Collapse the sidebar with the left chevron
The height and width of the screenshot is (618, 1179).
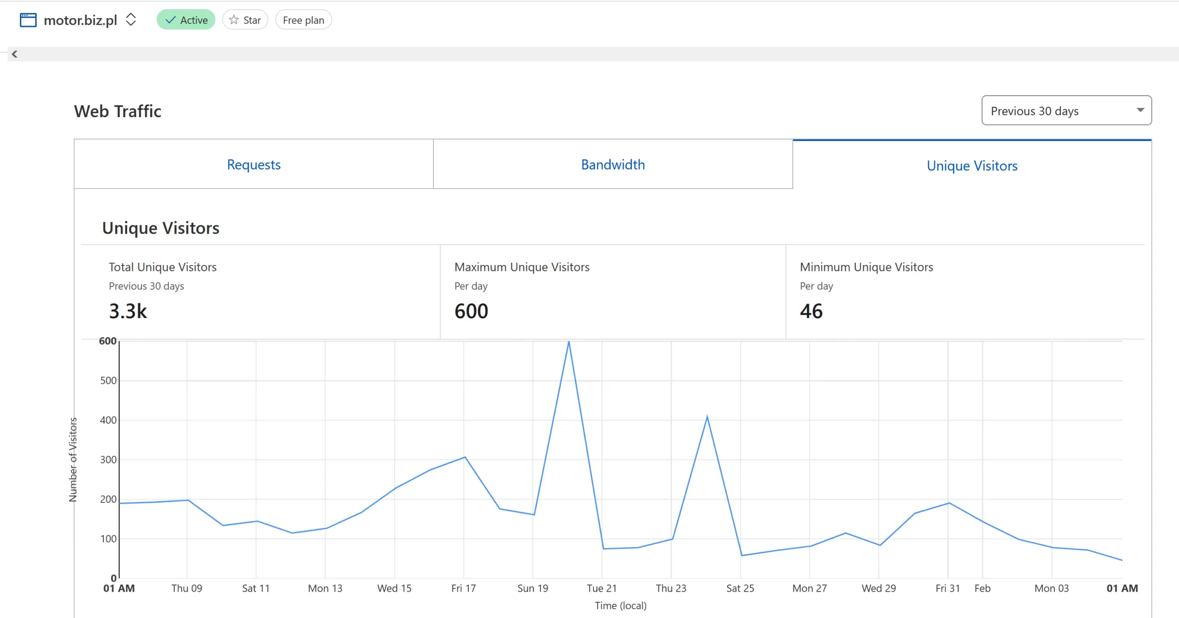[15, 54]
